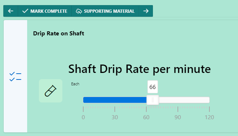Open the checklist icon in the sidebar
Viewport: 238px width, 136px height.
click(x=15, y=77)
